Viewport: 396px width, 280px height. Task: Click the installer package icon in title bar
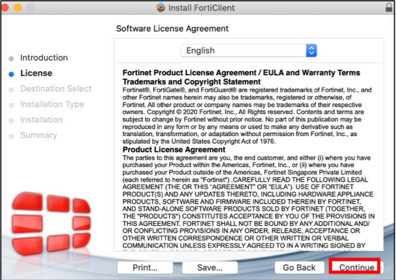tap(160, 8)
